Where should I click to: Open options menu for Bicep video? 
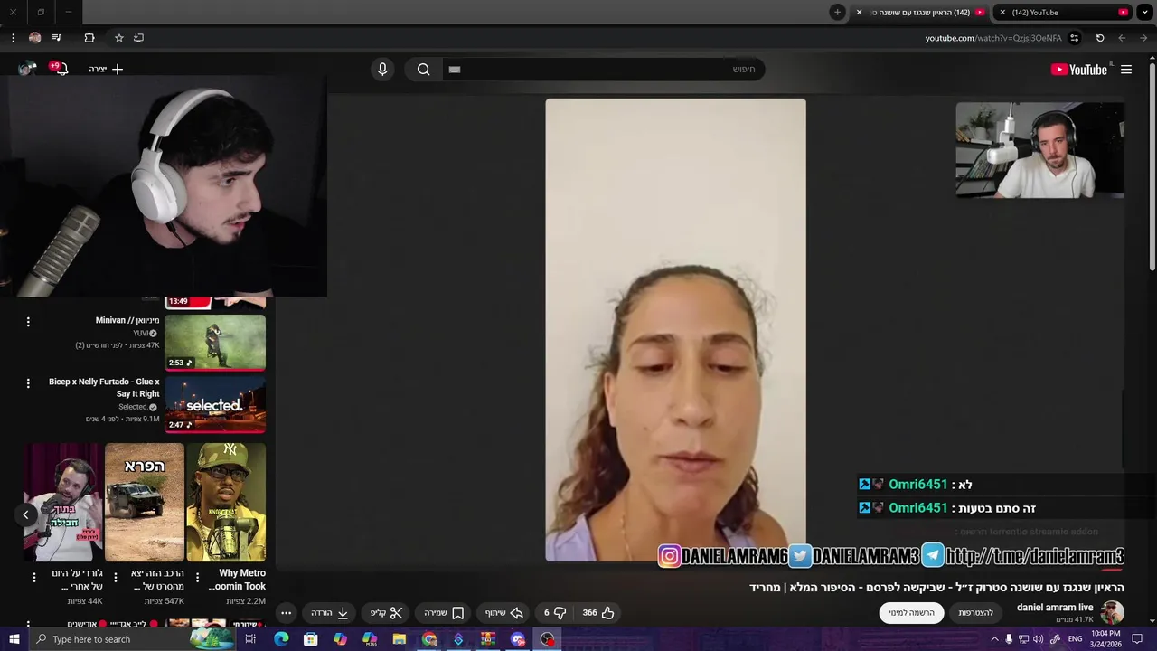28,383
